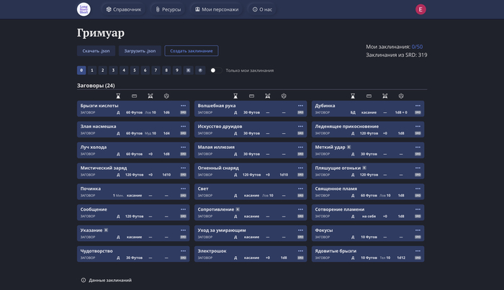Click the concentration К badge on Меткий удар
Viewport: 504px width, 290px height.
[x=348, y=147]
